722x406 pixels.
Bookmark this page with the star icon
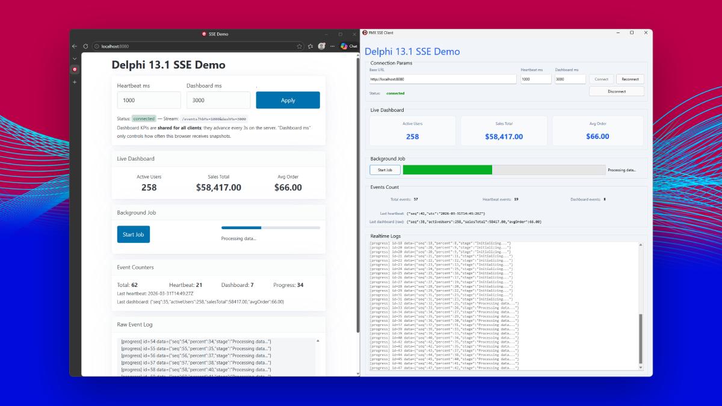[x=299, y=46]
